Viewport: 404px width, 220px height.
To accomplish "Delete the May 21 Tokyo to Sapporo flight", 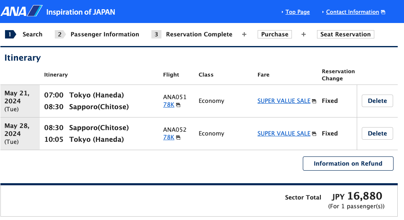I will pos(377,101).
